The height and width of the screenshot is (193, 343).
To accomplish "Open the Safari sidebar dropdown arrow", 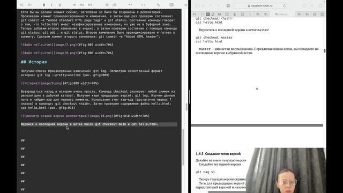I will point(203,5).
